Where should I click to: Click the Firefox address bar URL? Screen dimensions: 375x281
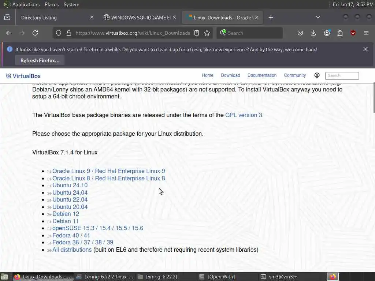pyautogui.click(x=133, y=33)
